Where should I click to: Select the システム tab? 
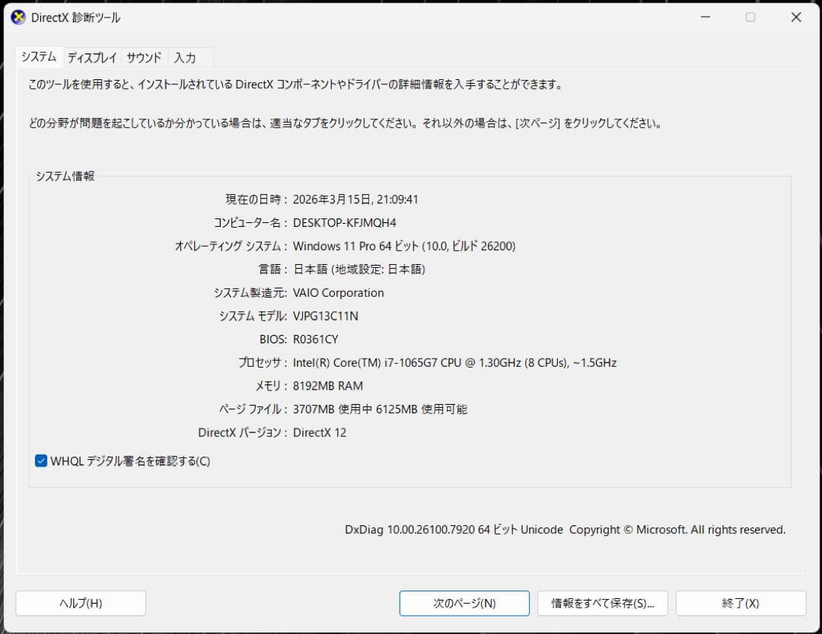pos(39,57)
